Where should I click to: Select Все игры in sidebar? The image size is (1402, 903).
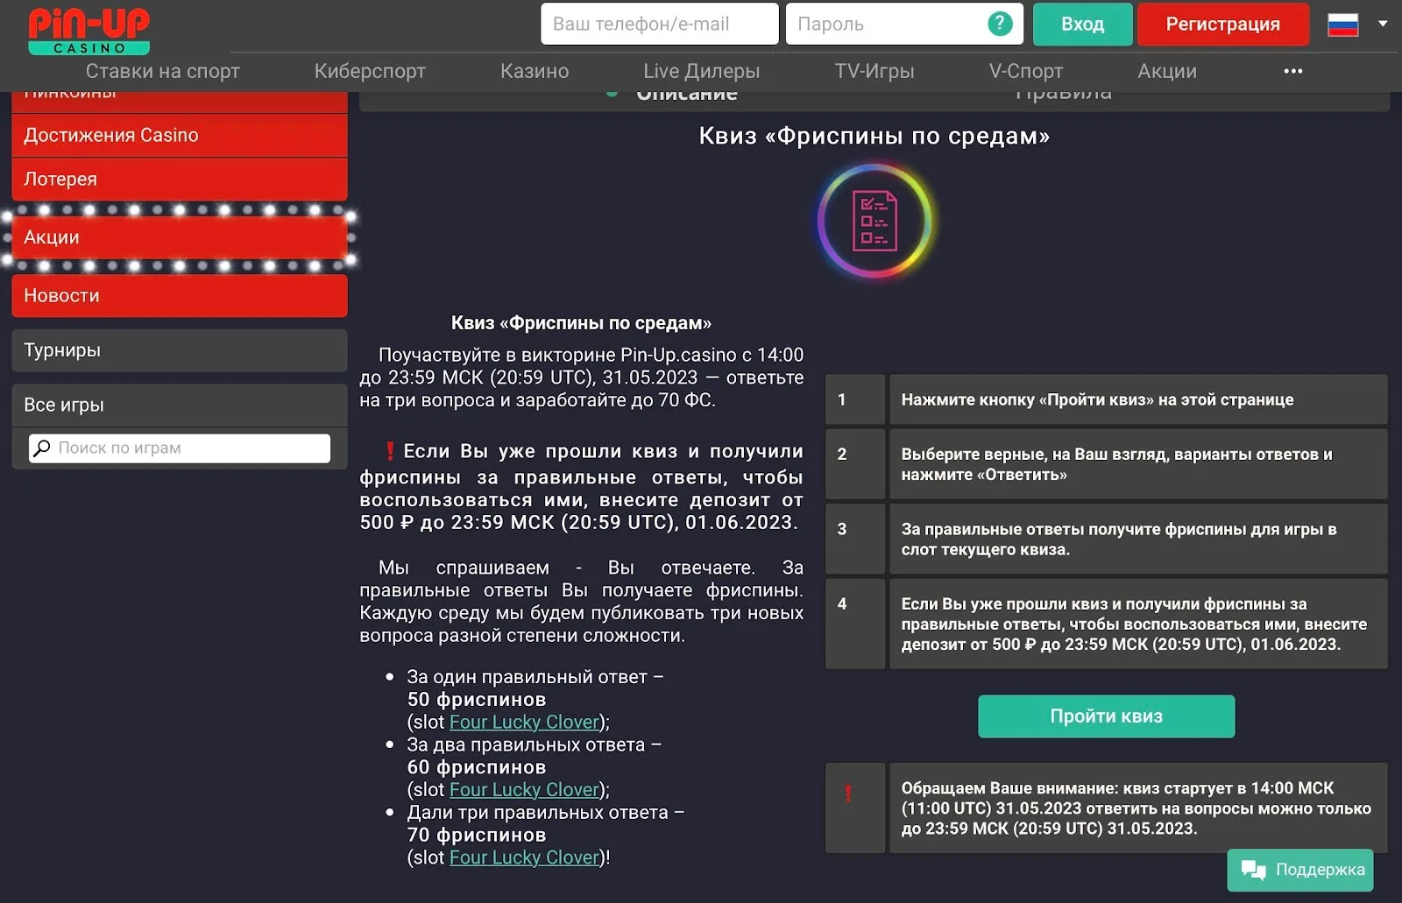(x=180, y=405)
